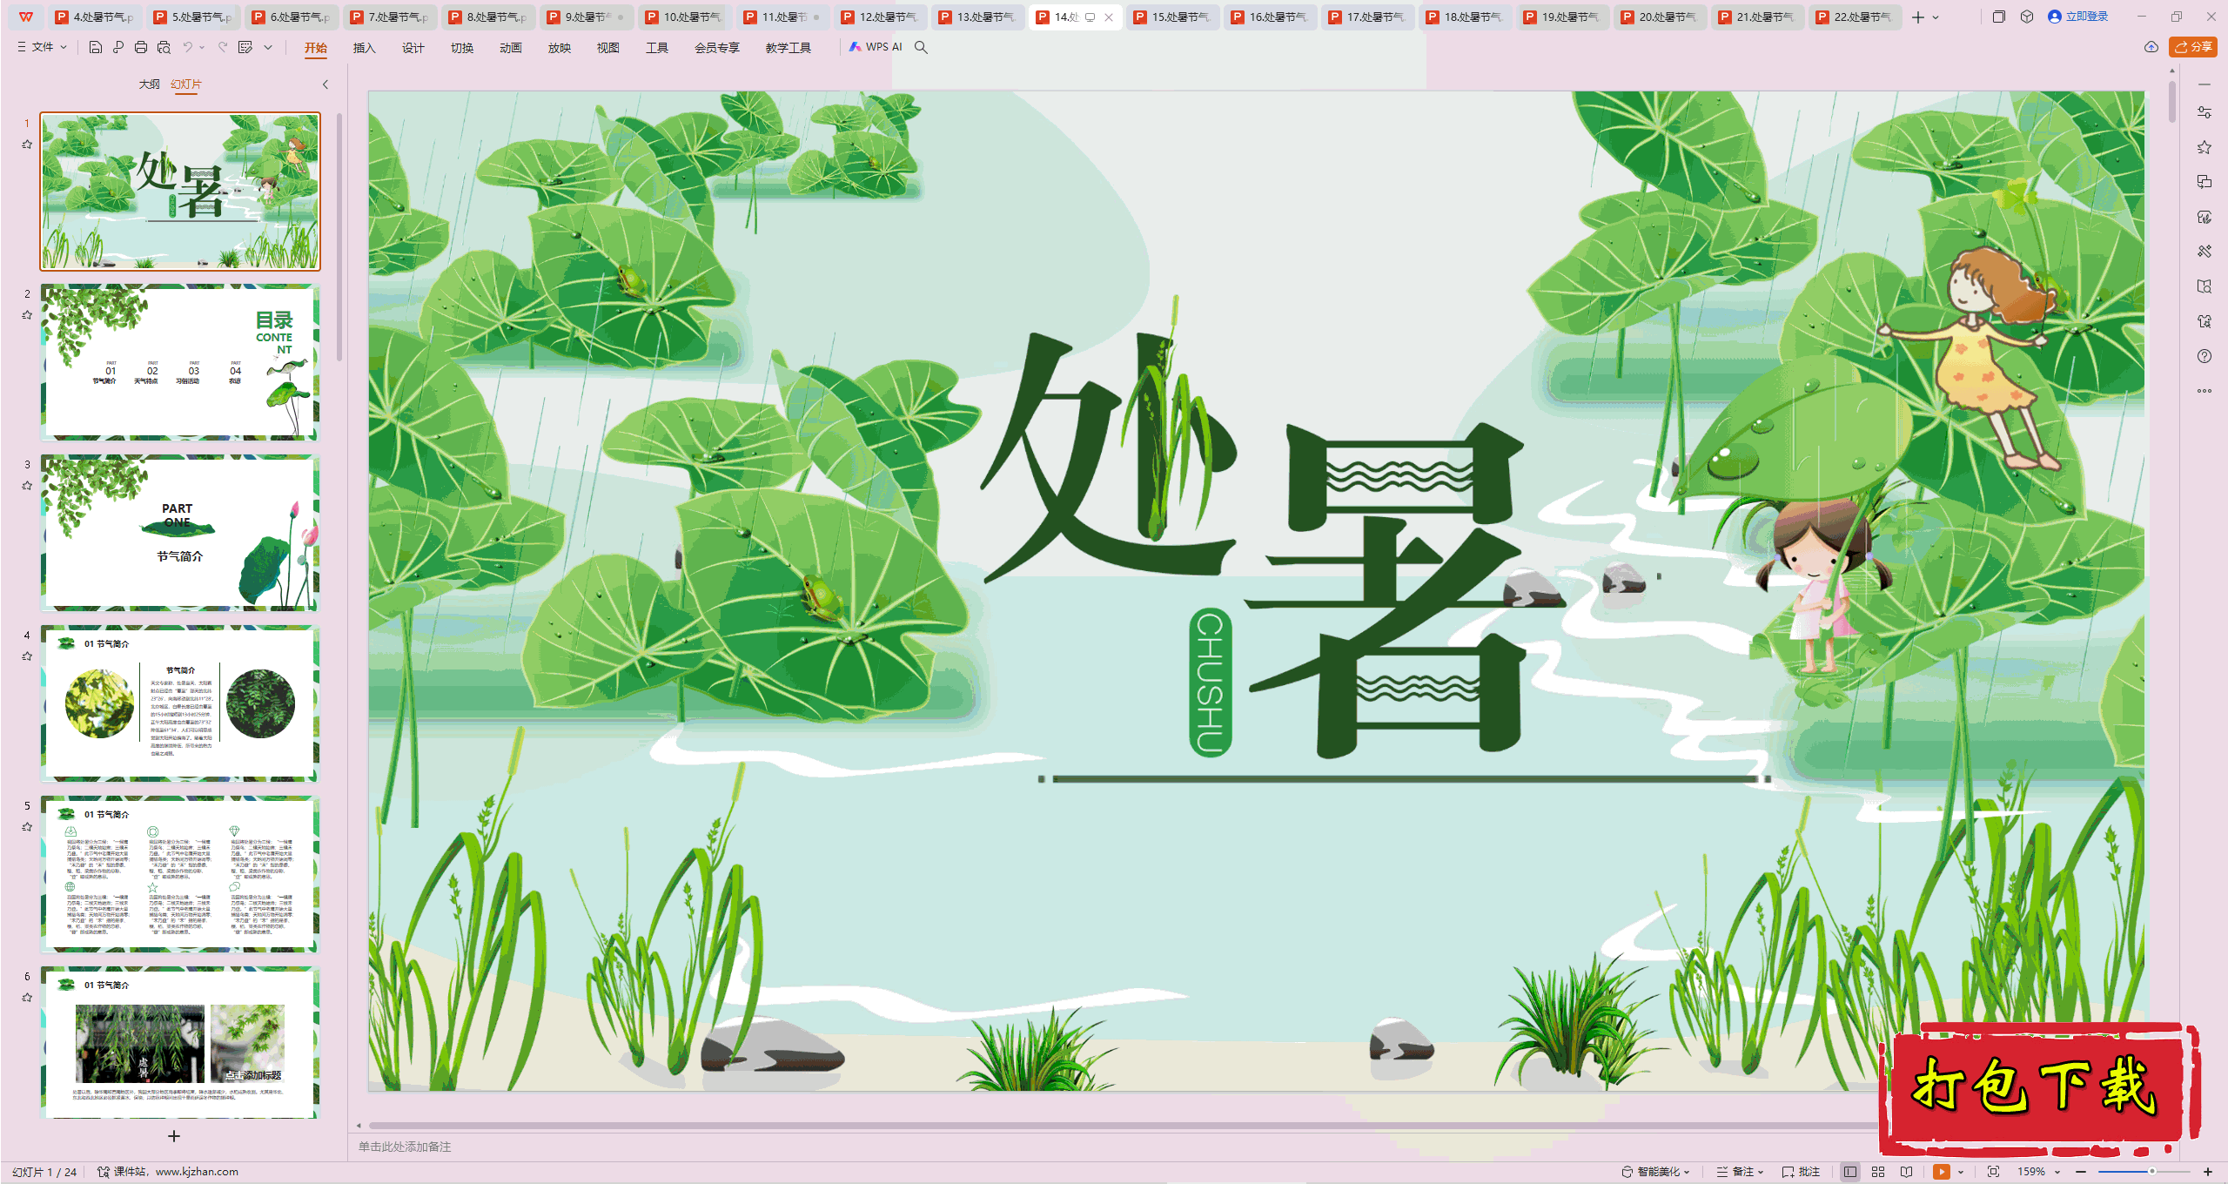Open the 切换 transitions tab
Screen dimensions: 2228x1184
point(461,48)
